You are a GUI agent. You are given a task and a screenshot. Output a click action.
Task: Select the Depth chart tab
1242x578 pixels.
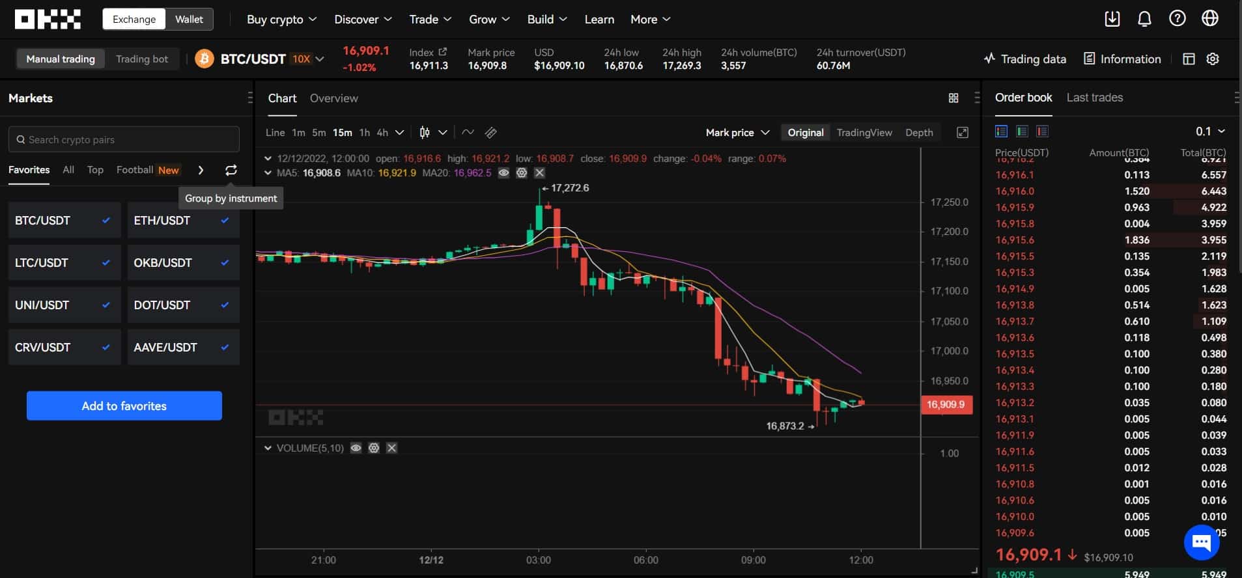[919, 133]
